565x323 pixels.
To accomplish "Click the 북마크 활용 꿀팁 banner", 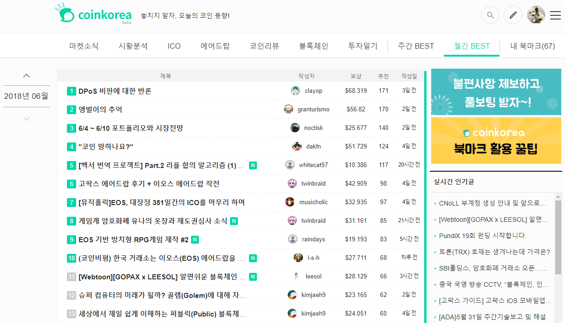I will [x=496, y=141].
